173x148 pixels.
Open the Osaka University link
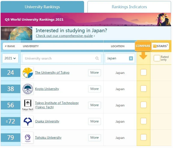tap(47, 121)
